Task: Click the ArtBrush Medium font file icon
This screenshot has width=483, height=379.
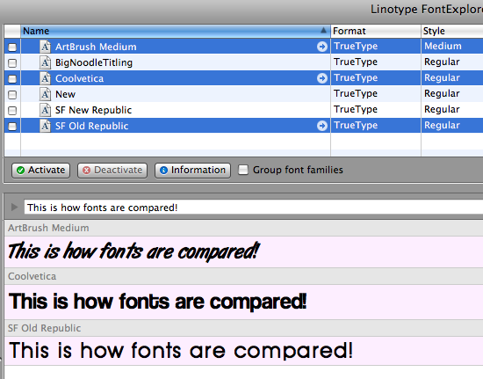Action: [46, 47]
